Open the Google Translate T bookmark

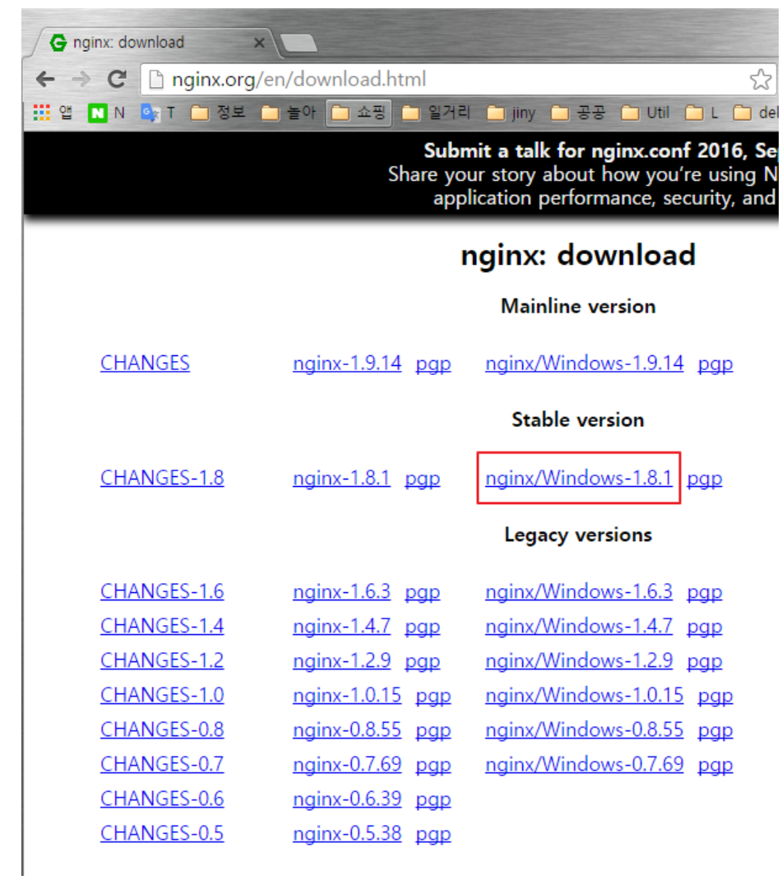(x=158, y=113)
